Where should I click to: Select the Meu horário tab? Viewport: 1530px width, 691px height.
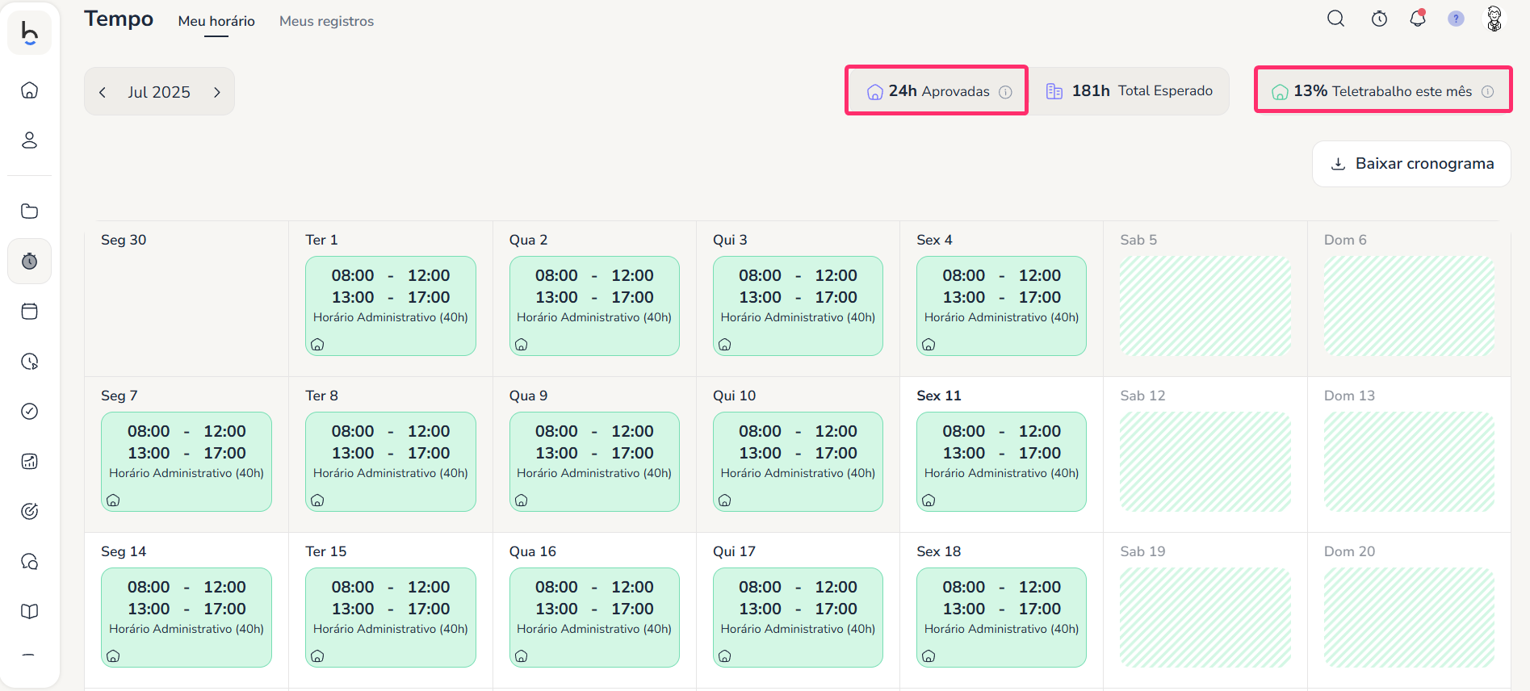click(216, 21)
